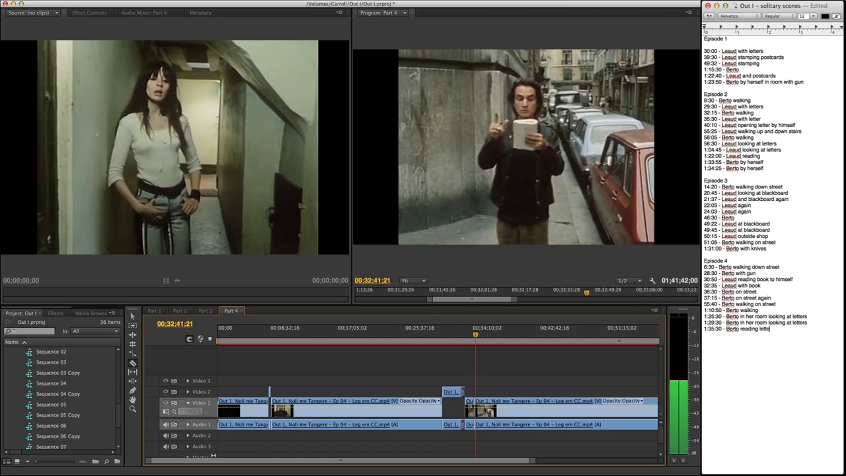Click the Set Encore chapter marker icon
Viewport: 846px width, 476px height.
200,339
